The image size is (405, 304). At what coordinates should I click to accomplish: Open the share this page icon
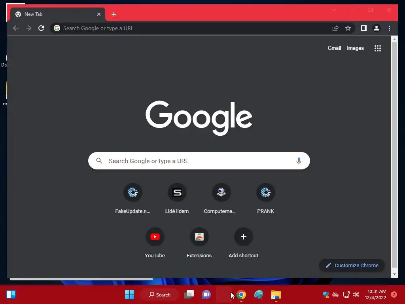click(x=335, y=28)
